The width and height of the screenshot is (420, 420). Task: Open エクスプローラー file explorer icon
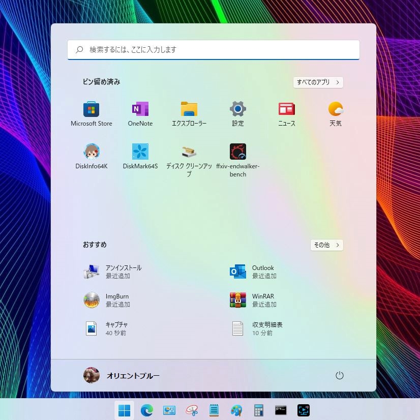click(x=189, y=114)
